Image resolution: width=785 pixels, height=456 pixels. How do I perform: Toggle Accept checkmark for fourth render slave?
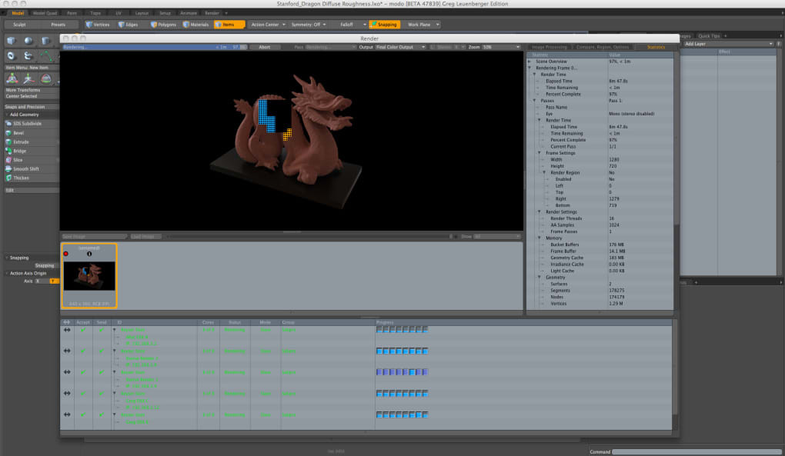click(x=83, y=394)
